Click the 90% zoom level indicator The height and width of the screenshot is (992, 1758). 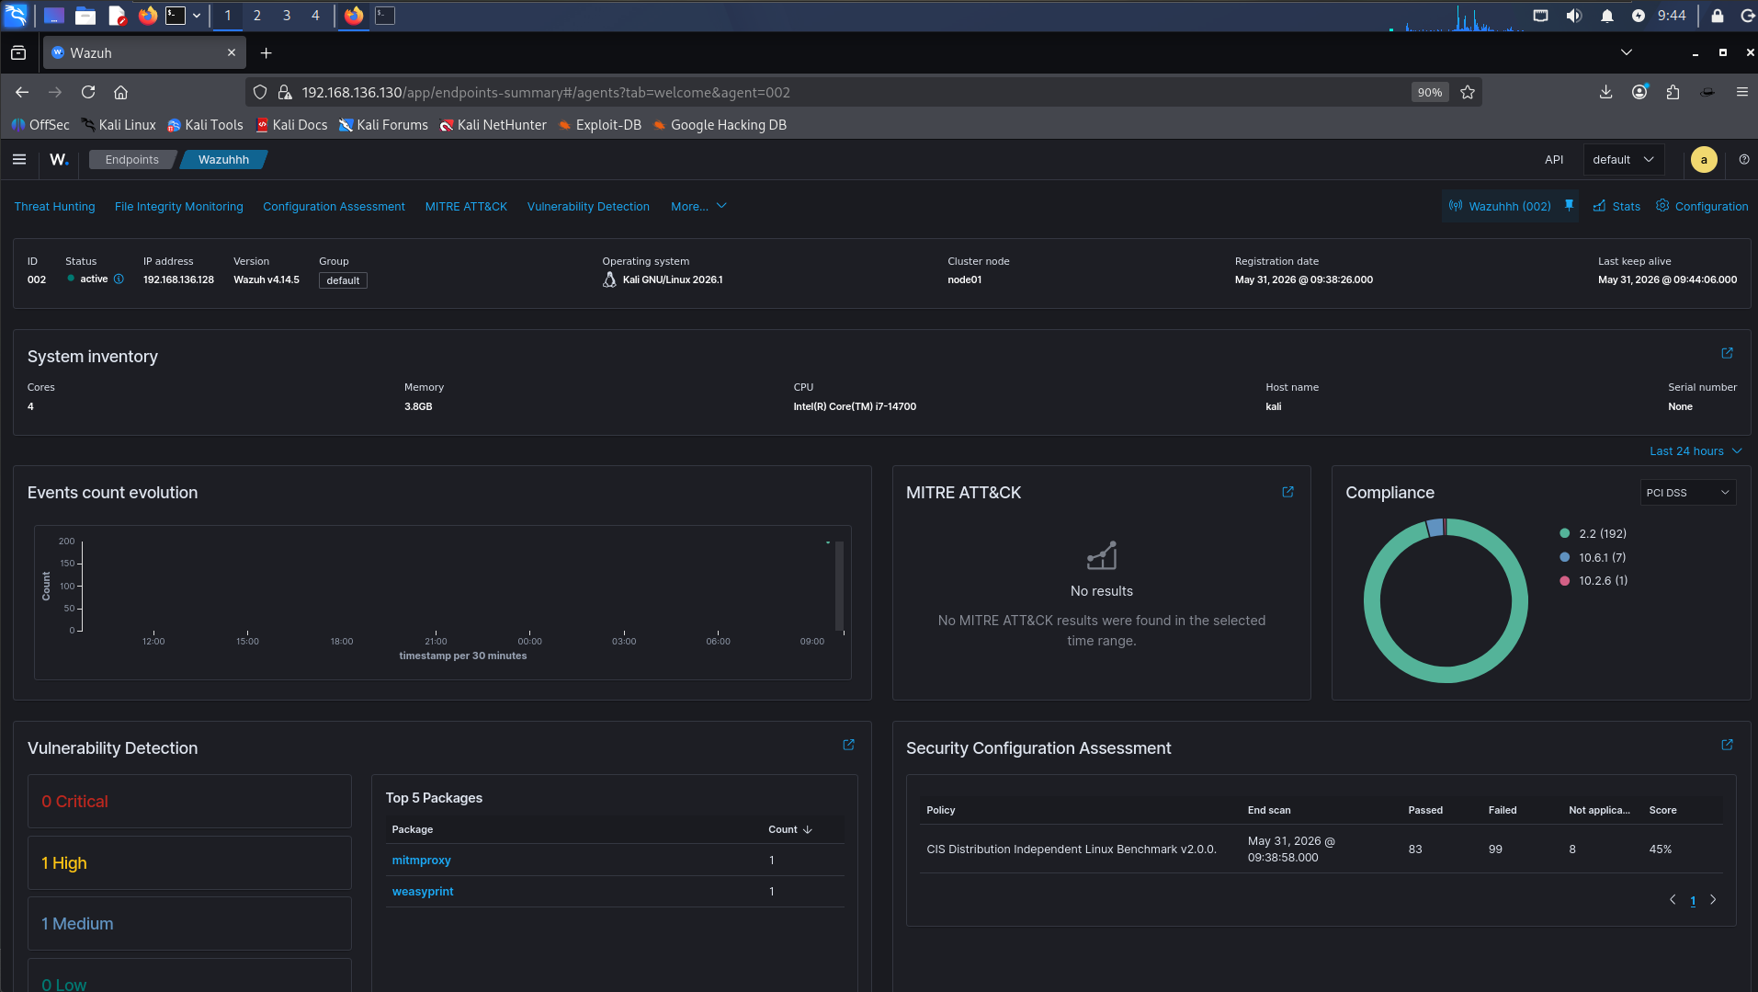click(1429, 92)
